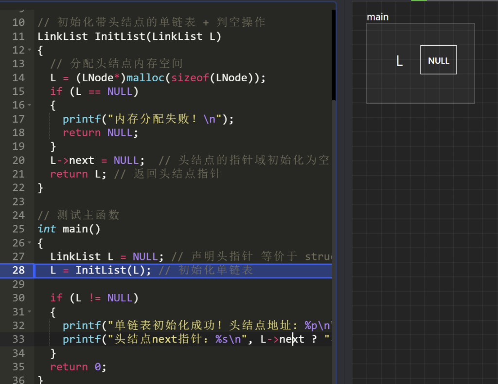Click printf memory allocation failed on line 17

coord(148,119)
